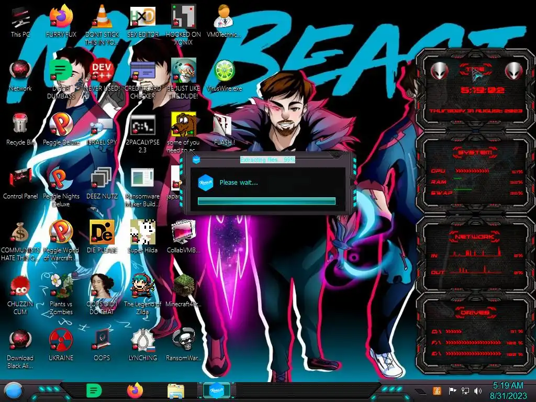Launch Peggle Deluxe shortcut

click(61, 125)
